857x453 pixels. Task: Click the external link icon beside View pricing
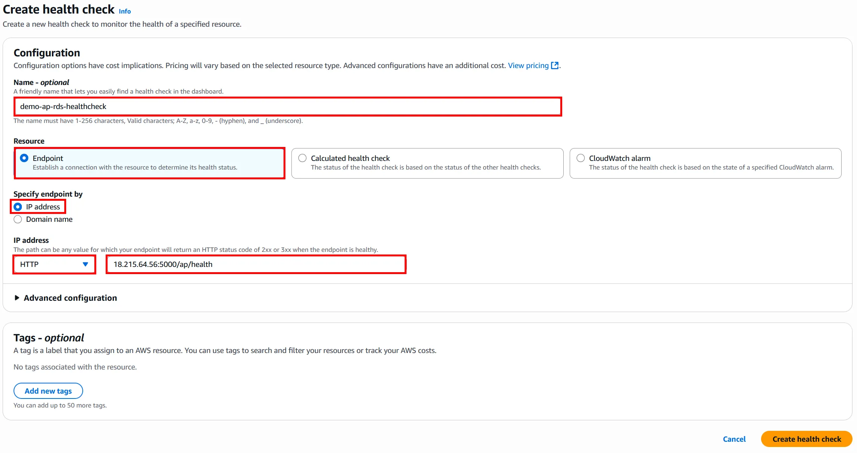pyautogui.click(x=554, y=65)
